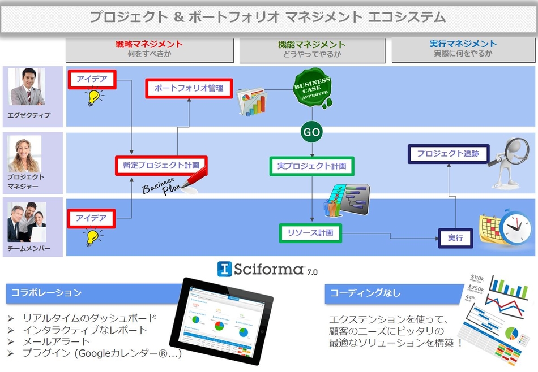This screenshot has height=372, width=538.
Task: Click the Sciforma 7.0 logo
Action: 267,269
